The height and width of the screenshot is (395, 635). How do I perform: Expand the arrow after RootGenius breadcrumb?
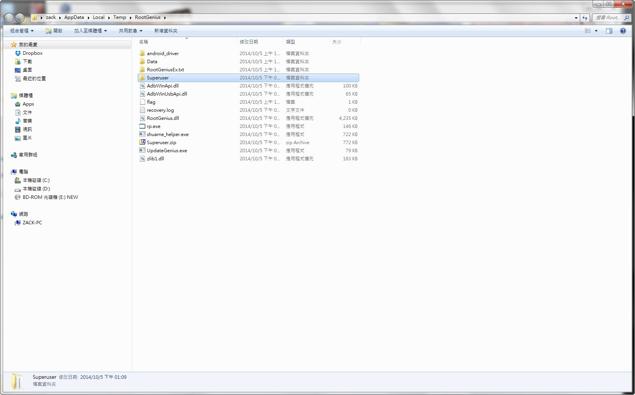pos(165,17)
